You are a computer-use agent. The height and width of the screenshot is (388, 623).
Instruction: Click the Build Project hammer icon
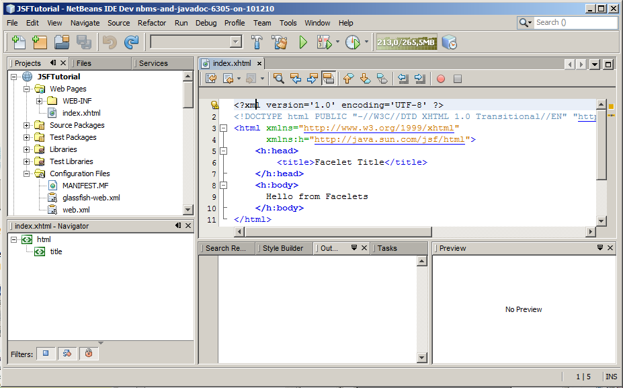pos(257,42)
